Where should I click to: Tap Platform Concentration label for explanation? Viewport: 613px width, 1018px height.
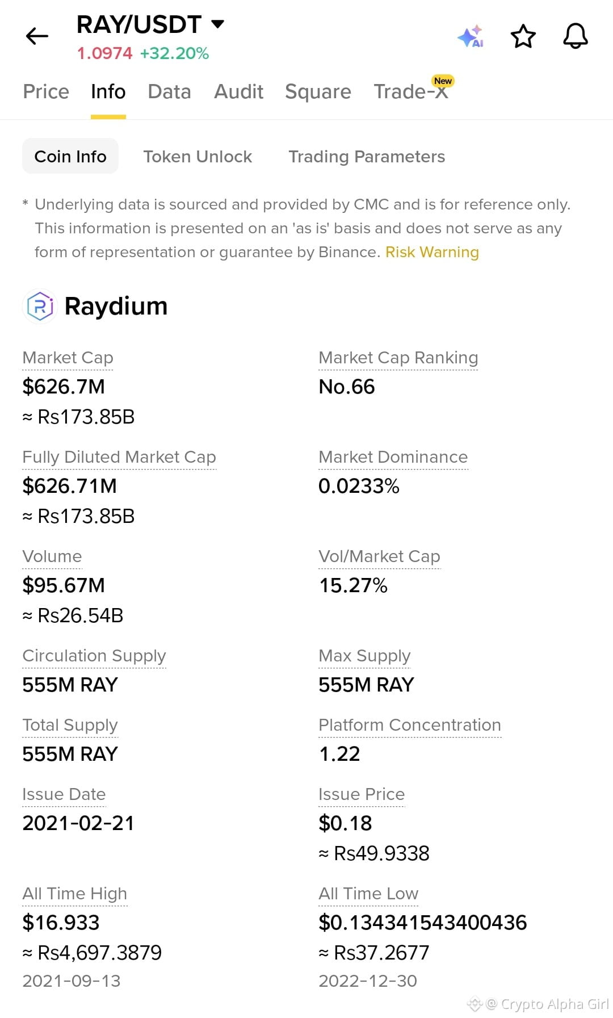point(409,725)
